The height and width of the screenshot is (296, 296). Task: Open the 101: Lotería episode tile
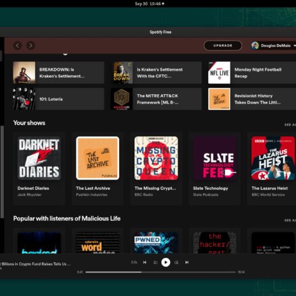point(59,99)
